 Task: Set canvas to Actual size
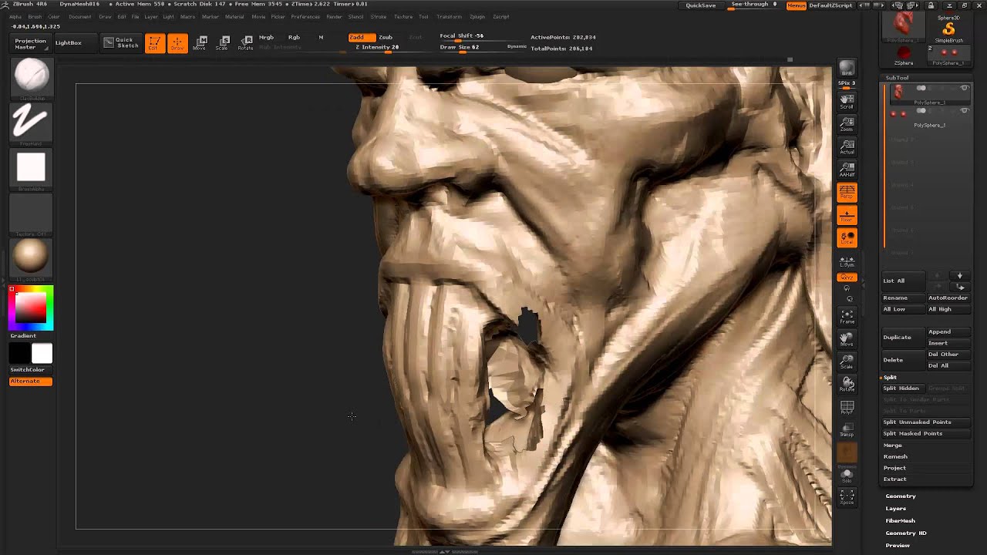tap(847, 146)
